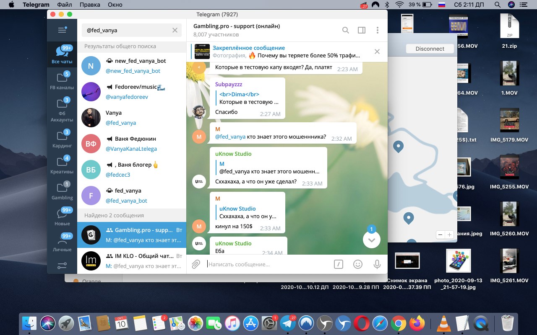The width and height of the screenshot is (537, 335).
Task: Open the Gambling folder
Action: 62,191
